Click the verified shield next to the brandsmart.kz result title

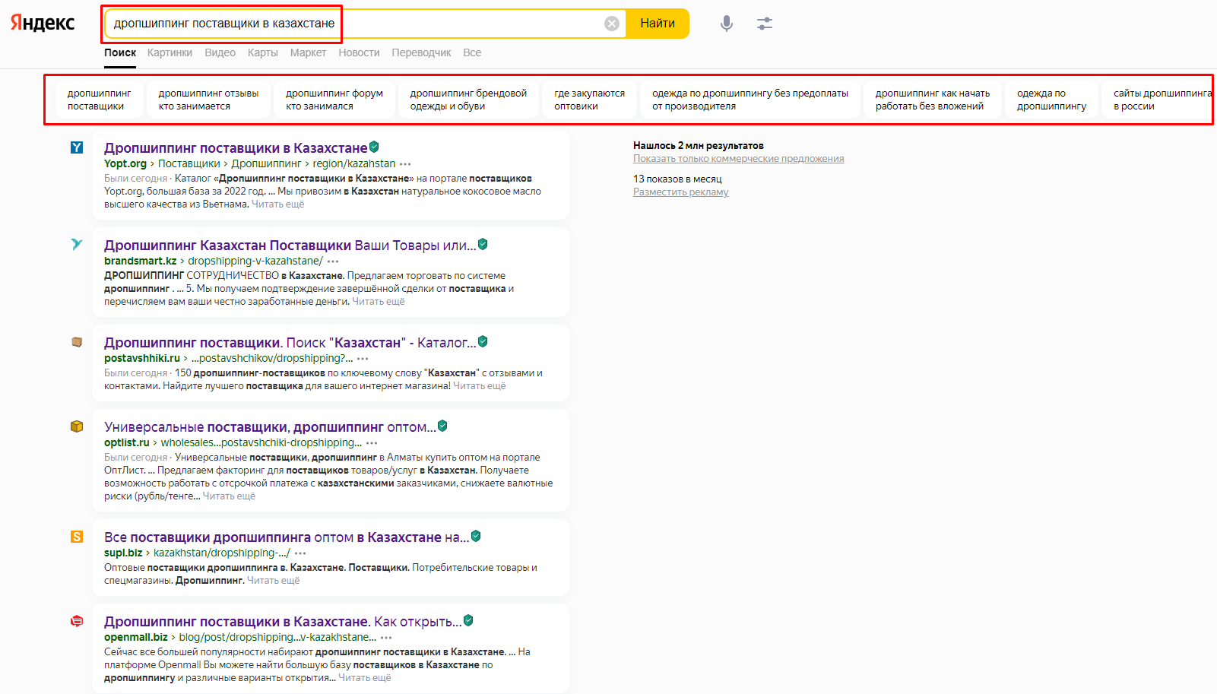pyautogui.click(x=483, y=245)
